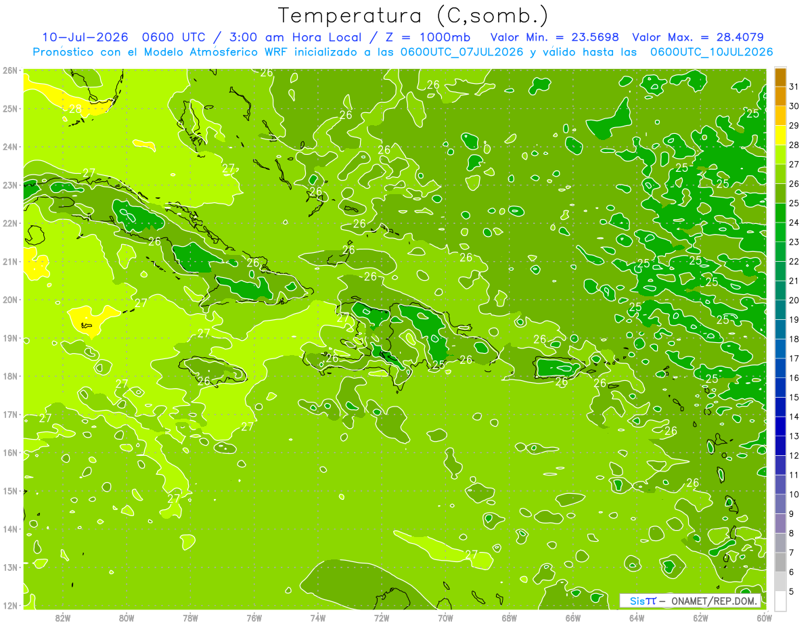812x627 pixels.
Task: Click the 26N latitude axis label
Action: [9, 70]
